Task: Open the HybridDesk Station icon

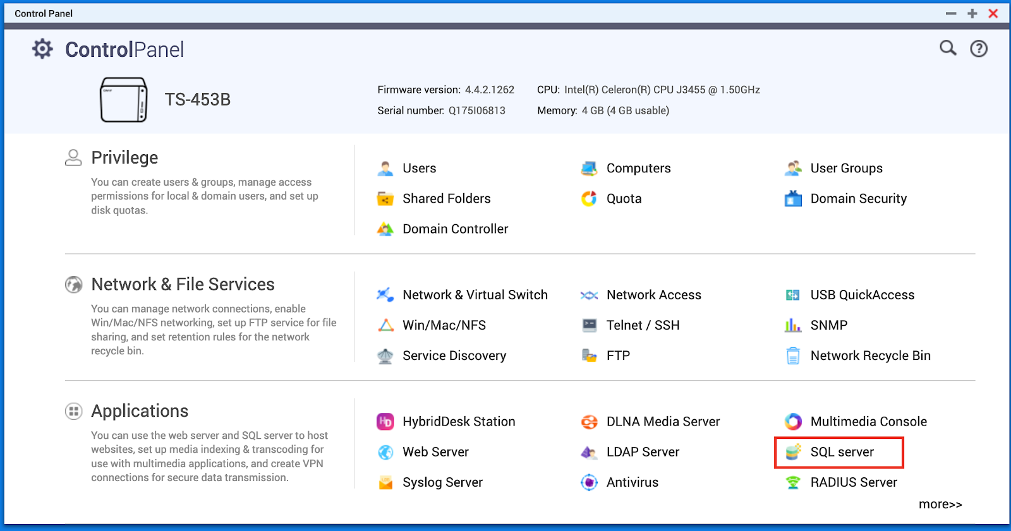Action: point(385,422)
